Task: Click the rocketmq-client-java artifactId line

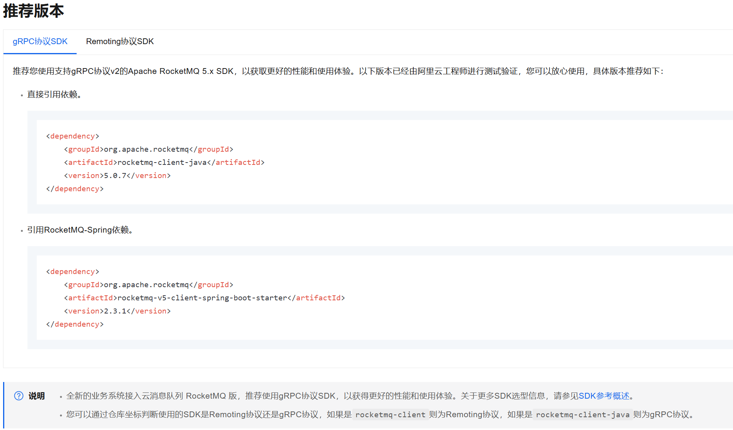Action: [x=164, y=163]
